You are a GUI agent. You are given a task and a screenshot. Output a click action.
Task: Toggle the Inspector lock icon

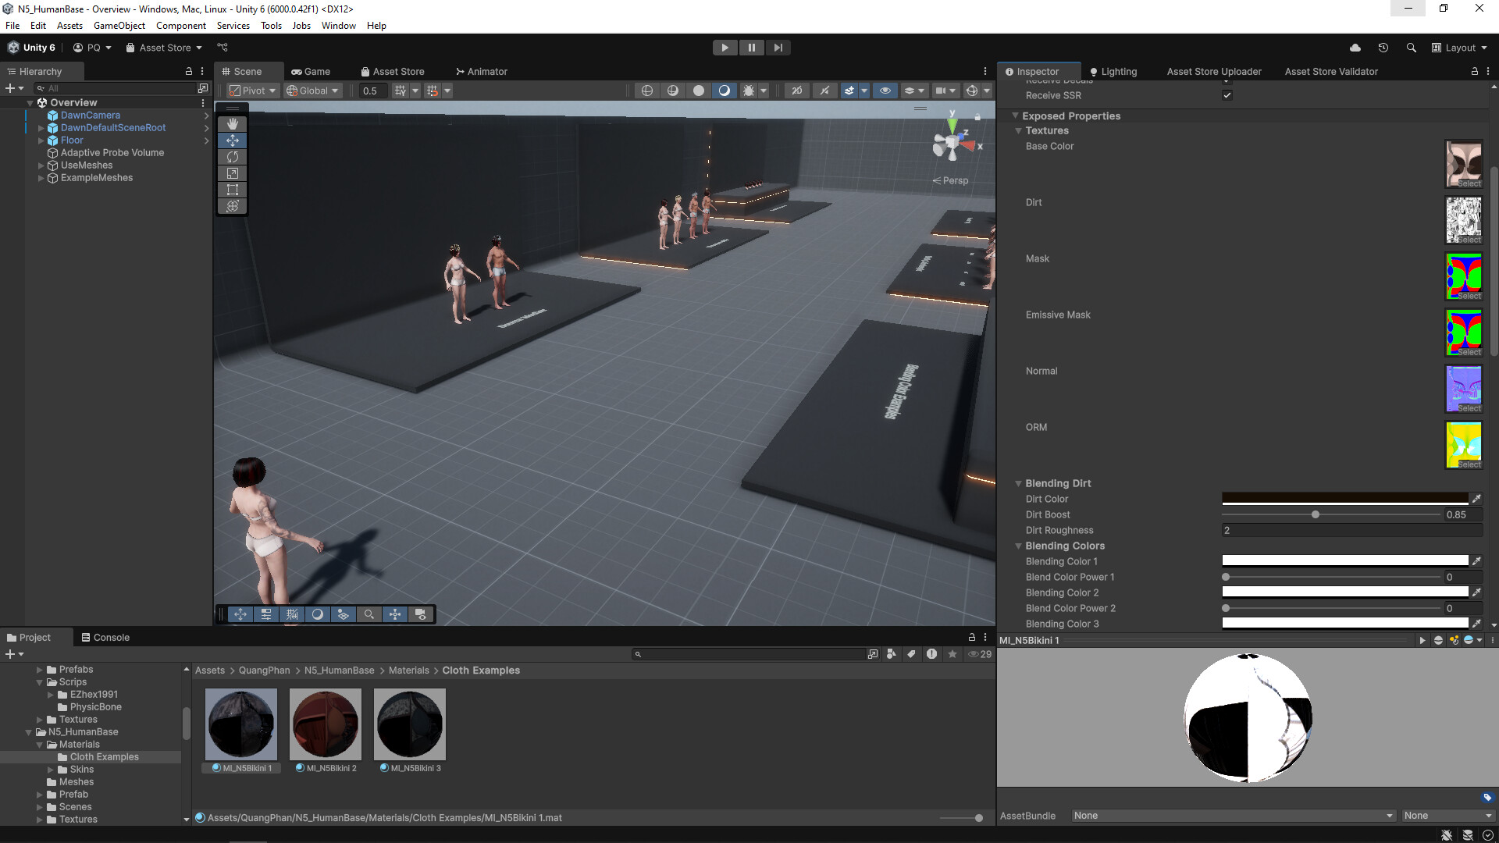pyautogui.click(x=1475, y=71)
